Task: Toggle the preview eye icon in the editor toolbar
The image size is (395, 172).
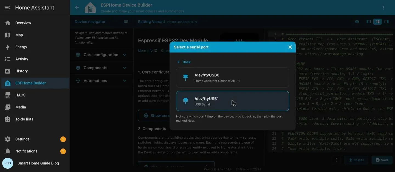Action: (x=357, y=22)
